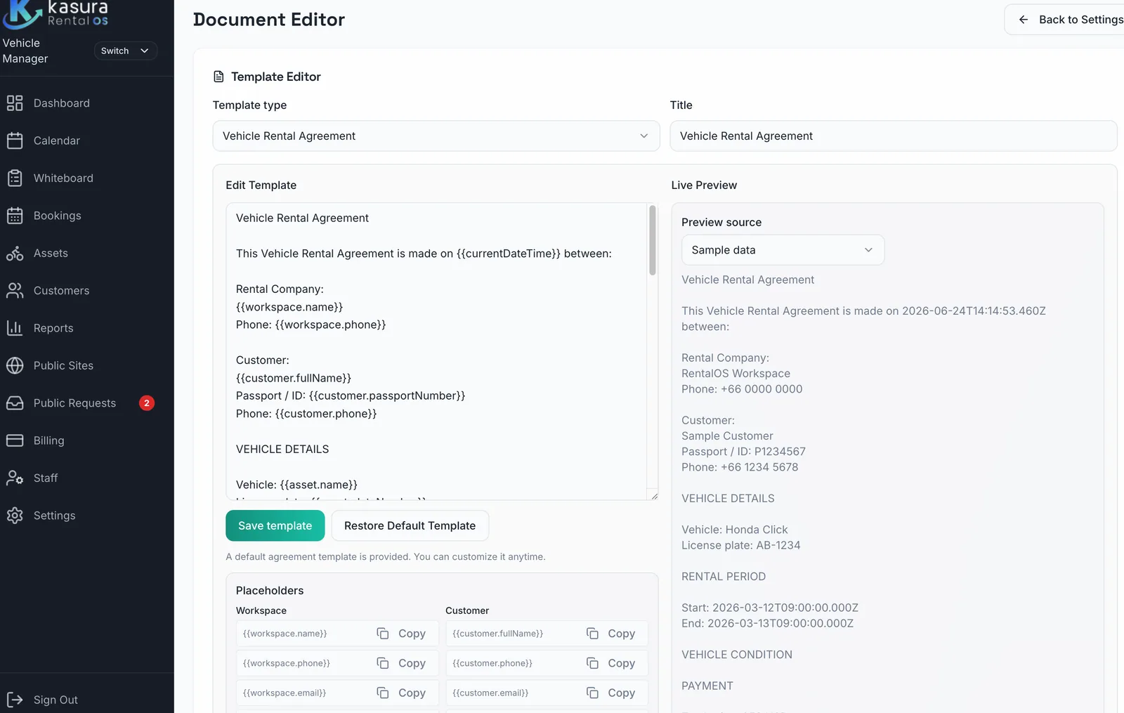Click the {{workspace.name}} placeholder text
This screenshot has height=713, width=1124.
pyautogui.click(x=285, y=634)
